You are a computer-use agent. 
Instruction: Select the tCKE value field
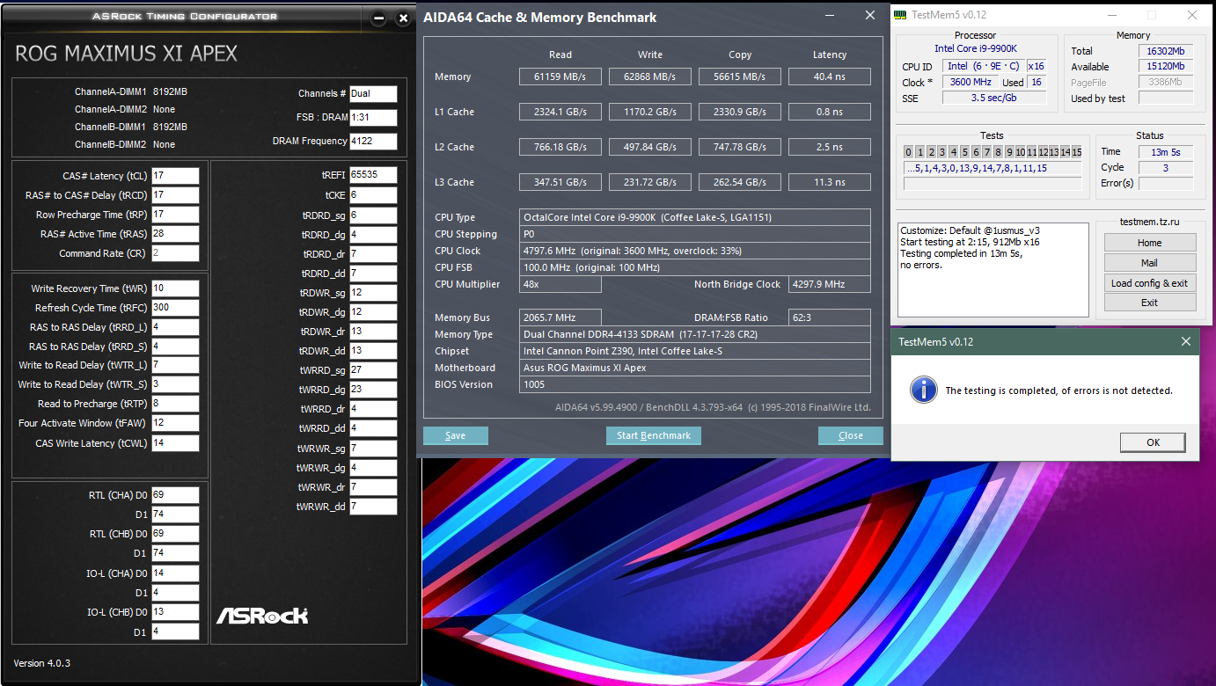point(373,195)
